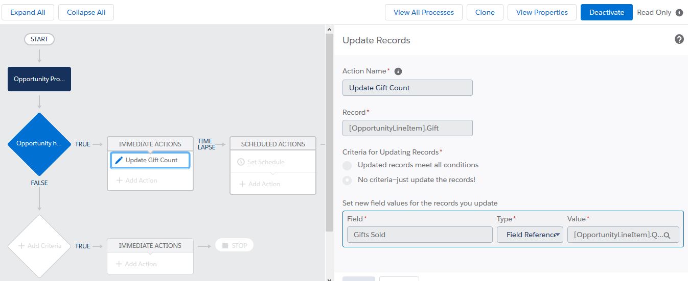Click the Clone button

click(x=485, y=12)
